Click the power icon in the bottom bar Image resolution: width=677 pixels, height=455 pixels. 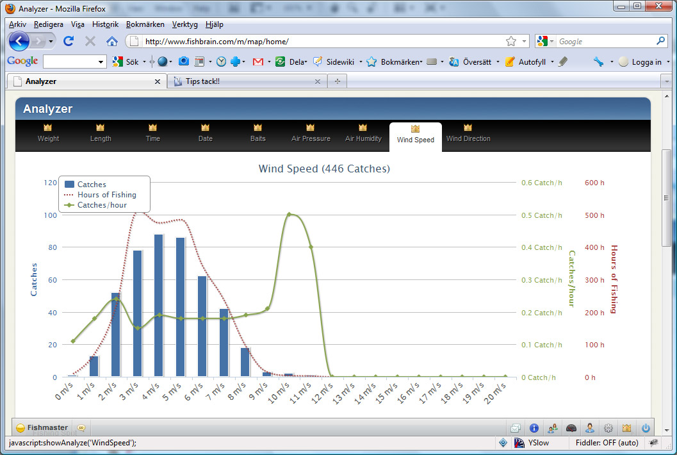tap(646, 428)
